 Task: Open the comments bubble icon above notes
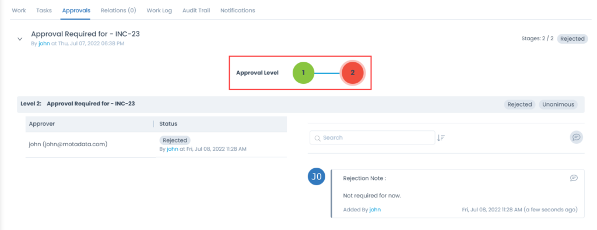576,137
